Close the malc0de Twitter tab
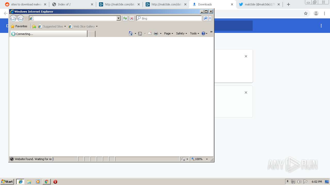The image size is (330, 185). coord(279,4)
